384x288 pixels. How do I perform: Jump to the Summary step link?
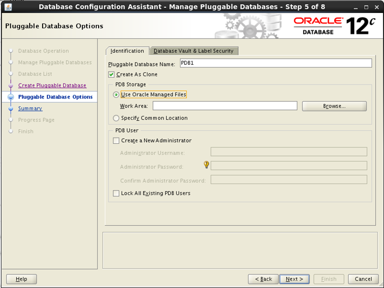30,108
